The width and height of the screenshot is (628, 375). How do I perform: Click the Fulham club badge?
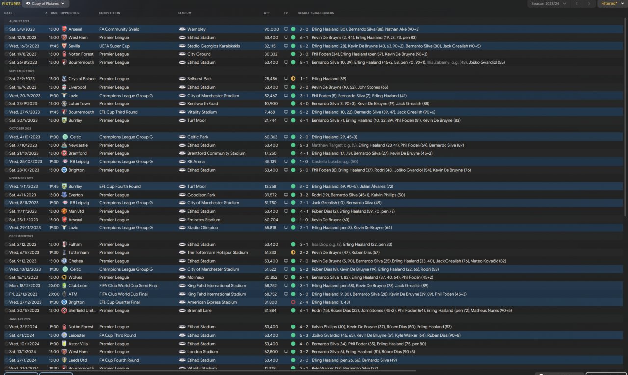(64, 244)
